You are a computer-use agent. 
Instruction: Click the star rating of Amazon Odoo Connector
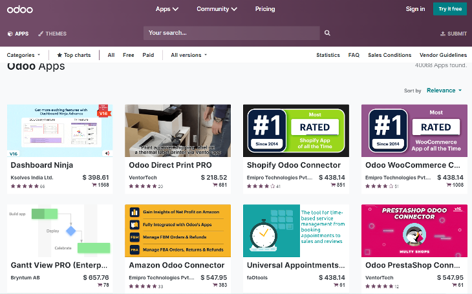pyautogui.click(x=143, y=286)
